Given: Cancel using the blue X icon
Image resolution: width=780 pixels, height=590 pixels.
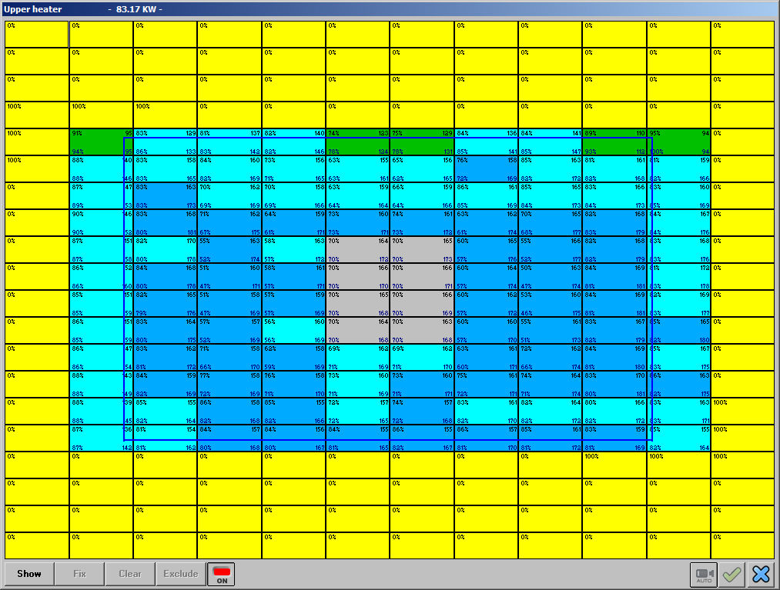Looking at the screenshot, I should coord(761,575).
